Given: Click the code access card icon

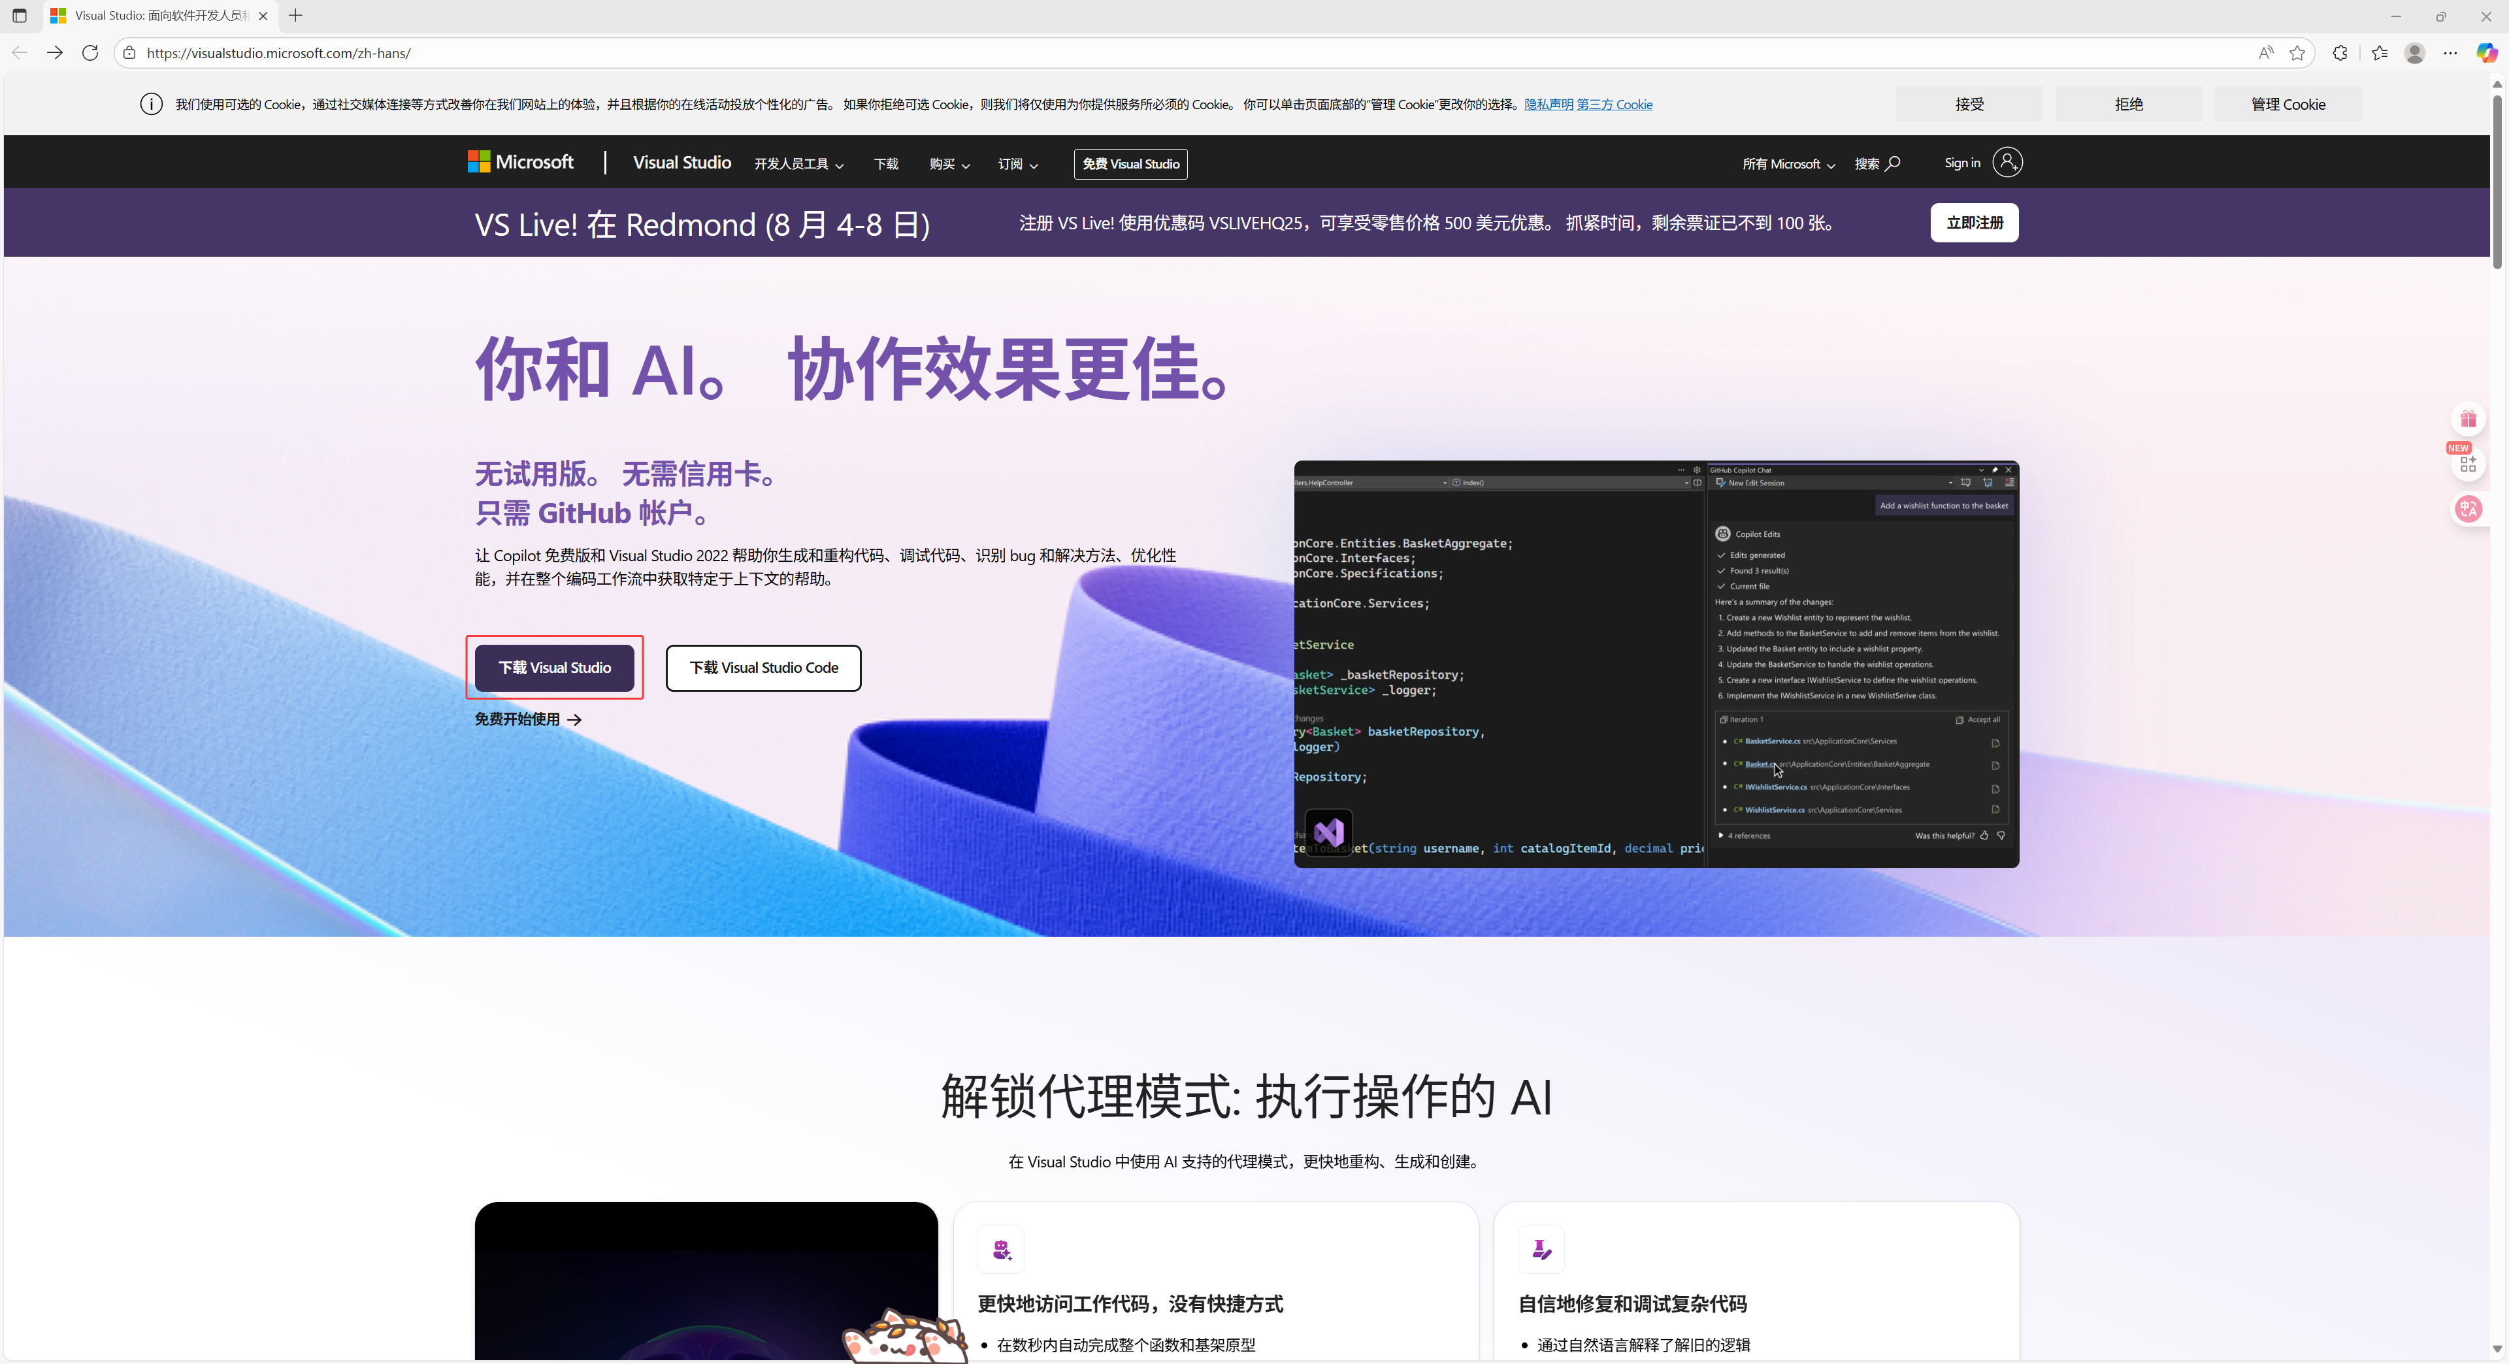Looking at the screenshot, I should pos(1001,1249).
